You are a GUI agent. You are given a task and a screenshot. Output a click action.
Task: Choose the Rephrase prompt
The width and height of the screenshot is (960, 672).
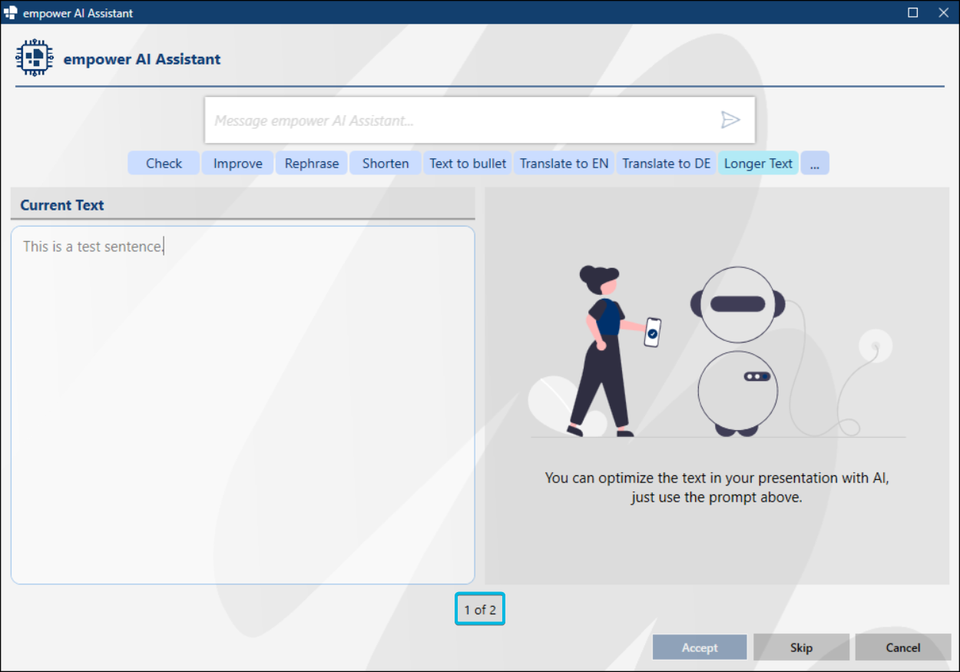coord(311,163)
